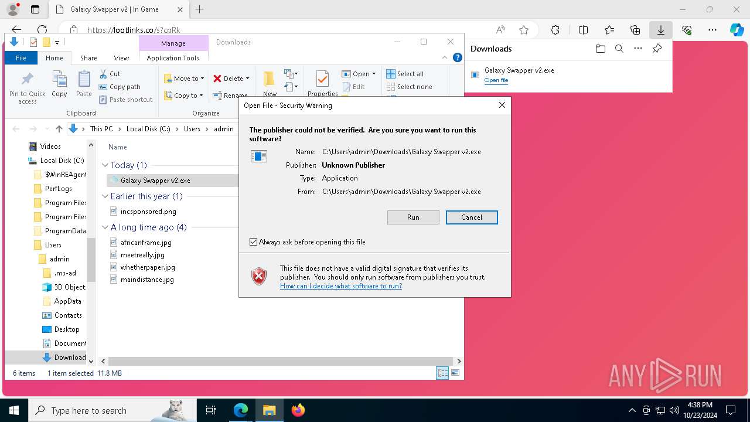This screenshot has width=750, height=422.
Task: Switch to the View ribbon tab
Action: pos(121,58)
